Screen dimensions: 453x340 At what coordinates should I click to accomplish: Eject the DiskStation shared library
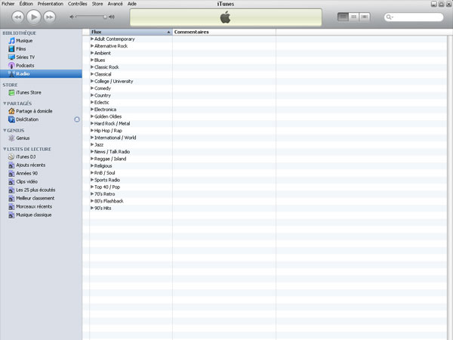pos(77,119)
